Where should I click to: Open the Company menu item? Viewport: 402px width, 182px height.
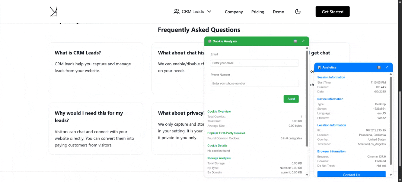(234, 12)
